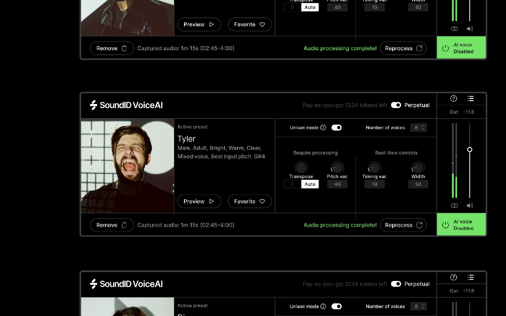The height and width of the screenshot is (316, 506).
Task: Preview the Tyler voice preset
Action: click(199, 201)
